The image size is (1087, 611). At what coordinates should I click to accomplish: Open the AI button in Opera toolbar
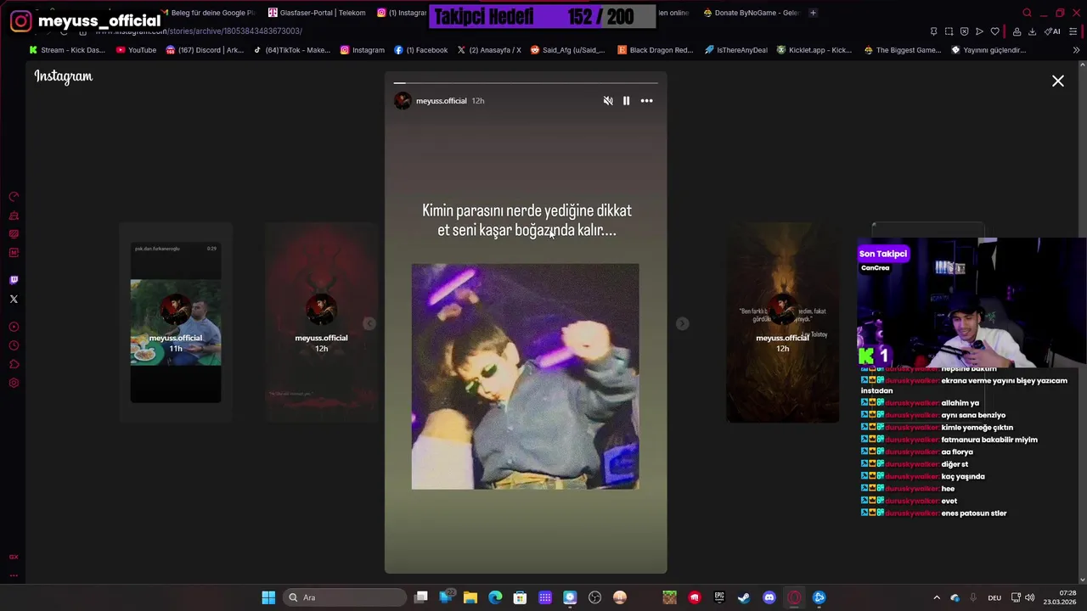point(1052,31)
